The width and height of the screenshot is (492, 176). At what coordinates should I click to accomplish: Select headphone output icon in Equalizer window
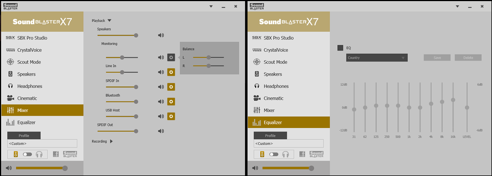[x=285, y=154]
